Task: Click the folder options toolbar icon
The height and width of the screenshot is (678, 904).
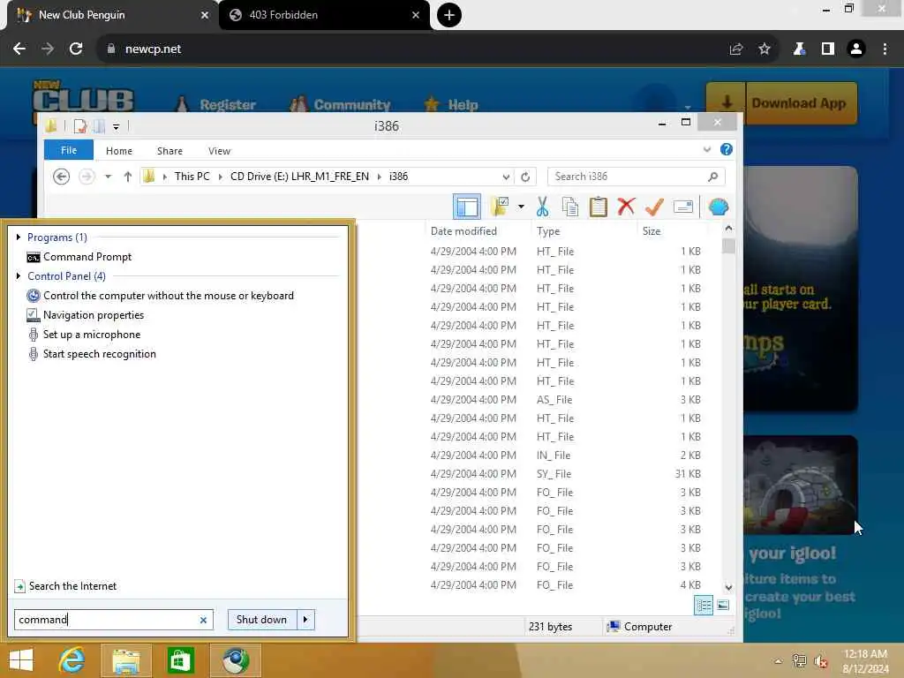Action: coord(500,207)
